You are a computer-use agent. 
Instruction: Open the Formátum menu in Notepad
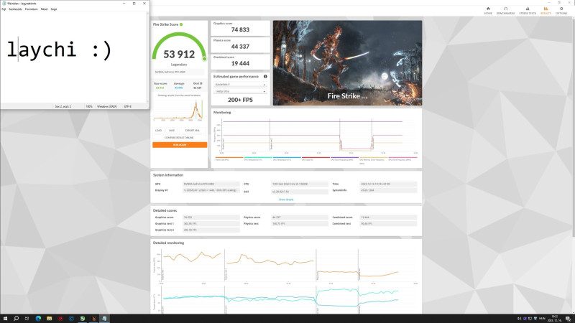pos(31,9)
